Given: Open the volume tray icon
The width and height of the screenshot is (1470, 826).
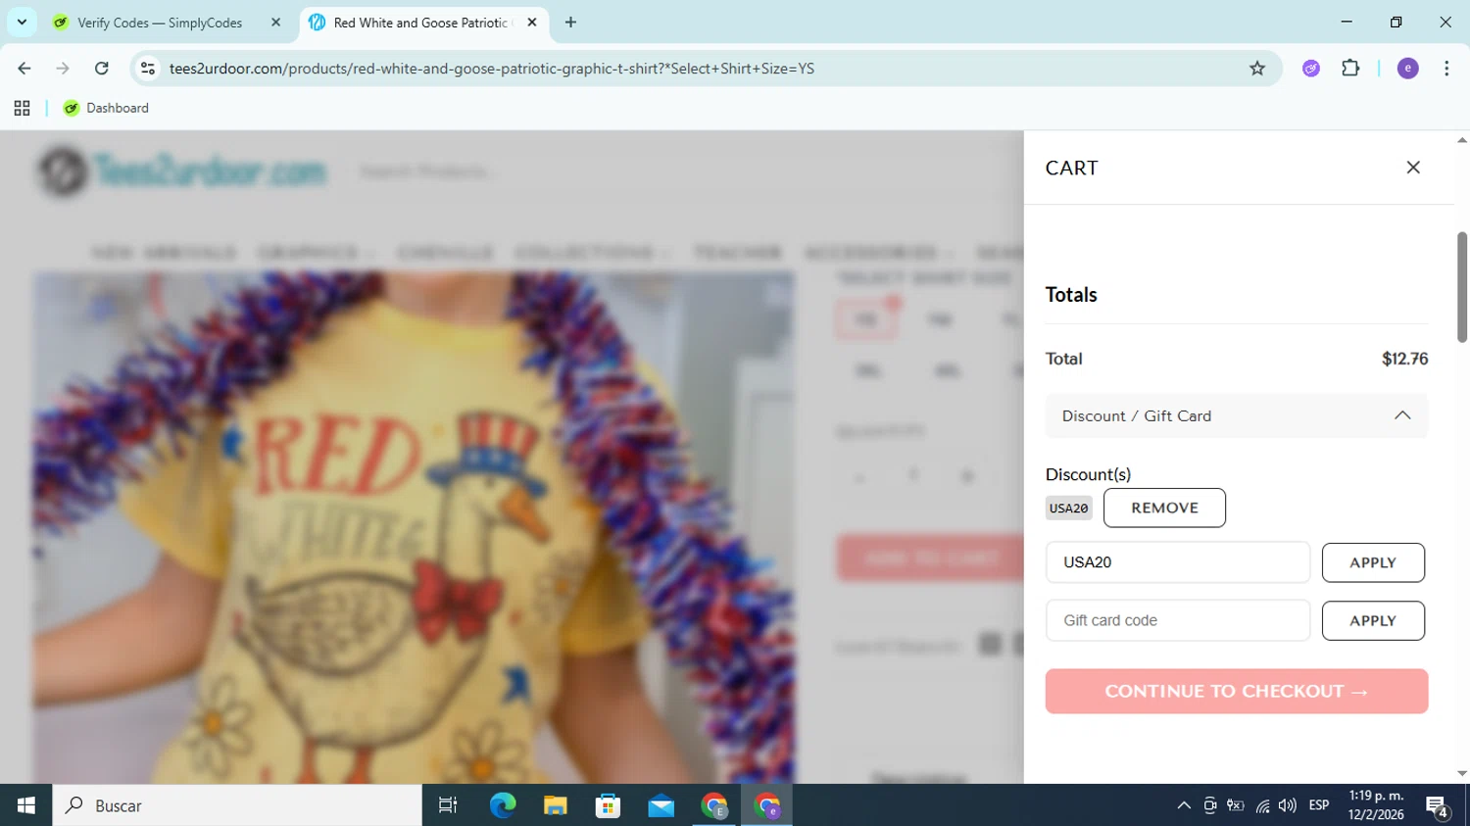Looking at the screenshot, I should coord(1288,805).
